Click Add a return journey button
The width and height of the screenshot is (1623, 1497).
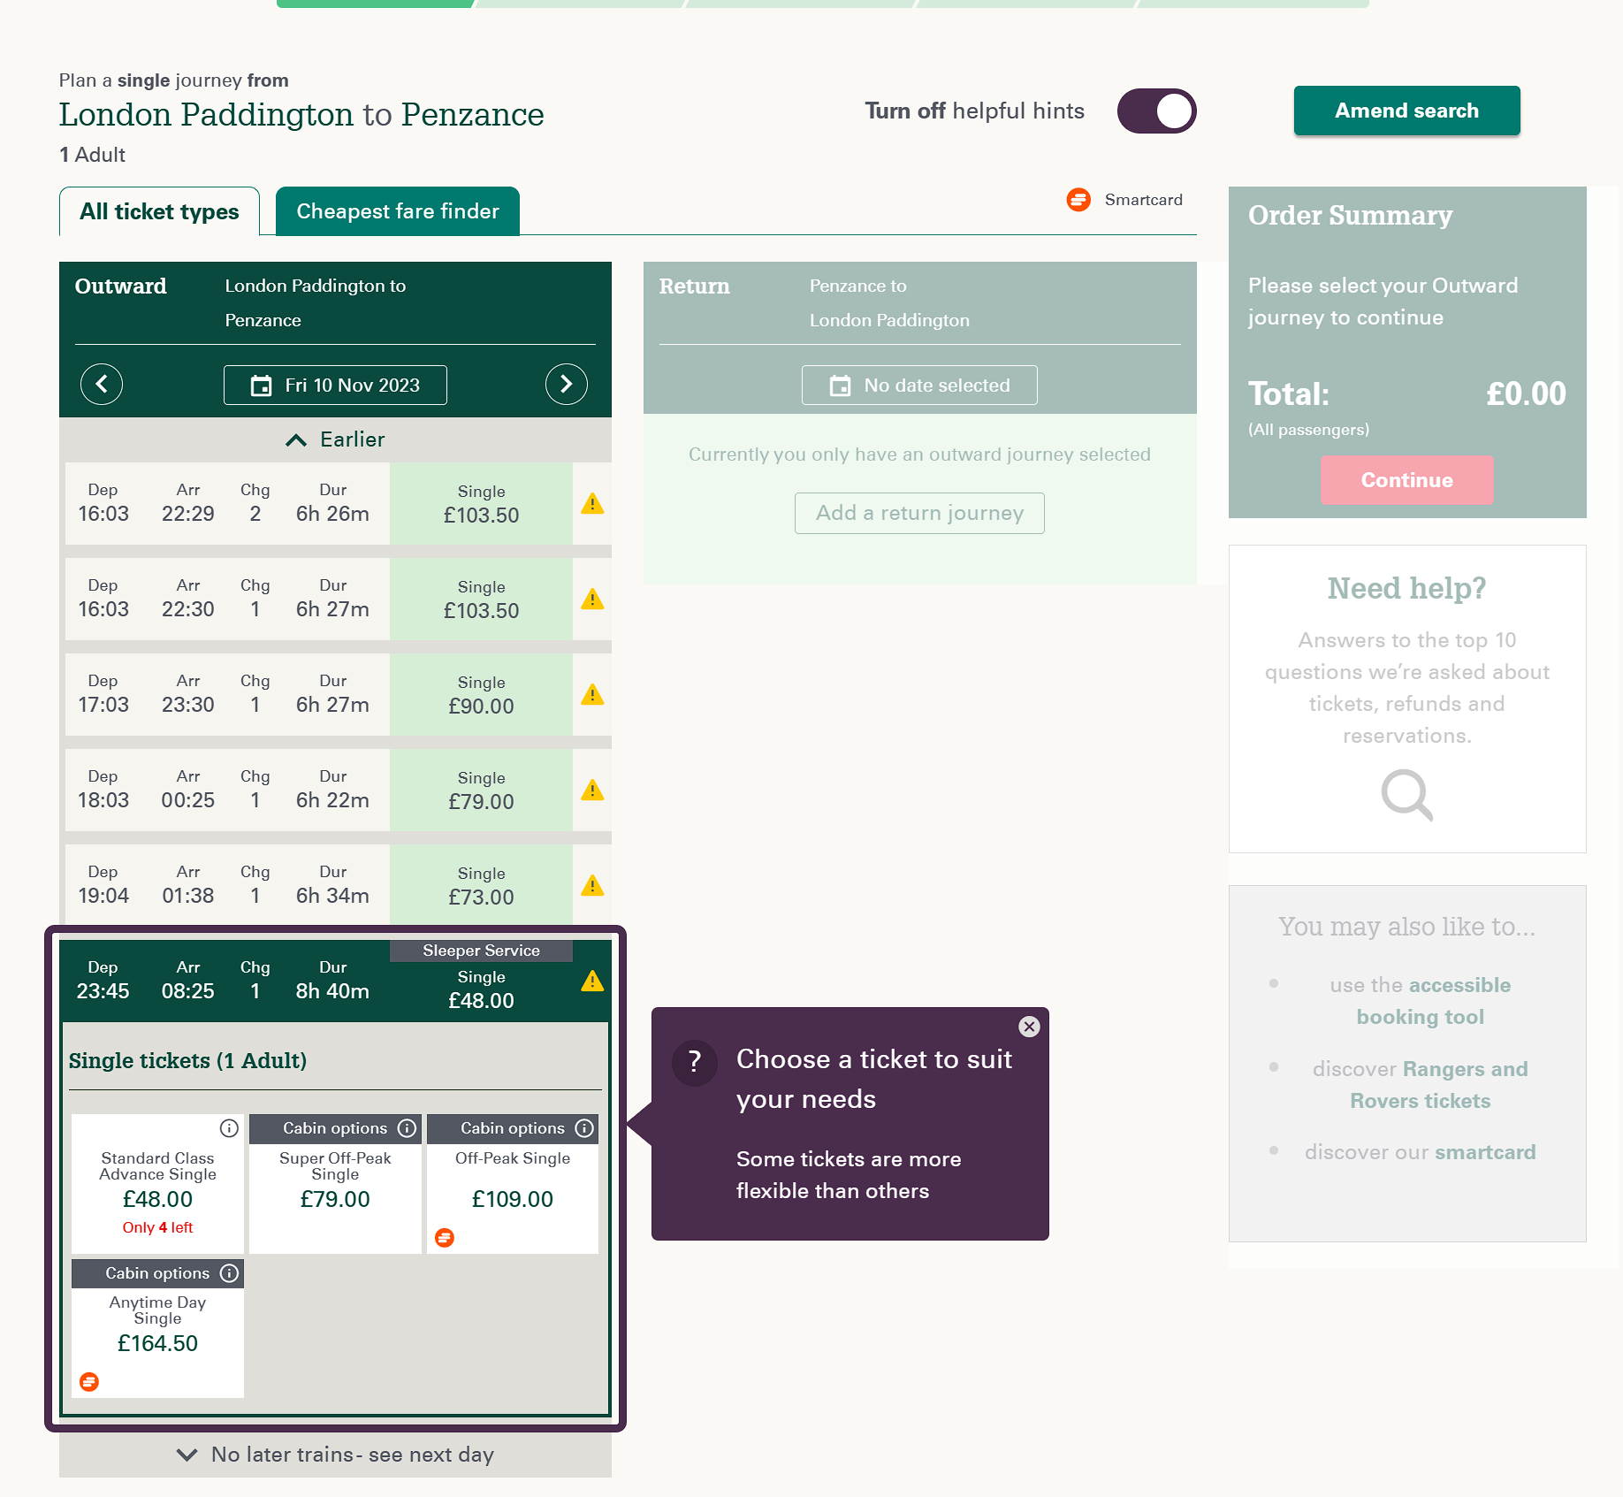[919, 513]
